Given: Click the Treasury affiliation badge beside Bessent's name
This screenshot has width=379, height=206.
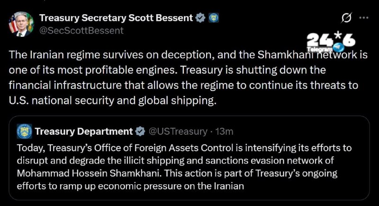Looking at the screenshot, I should point(214,18).
